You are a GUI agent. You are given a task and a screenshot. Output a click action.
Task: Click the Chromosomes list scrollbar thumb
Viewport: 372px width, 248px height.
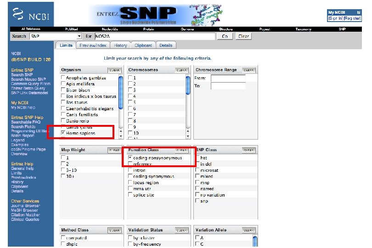pos(188,85)
